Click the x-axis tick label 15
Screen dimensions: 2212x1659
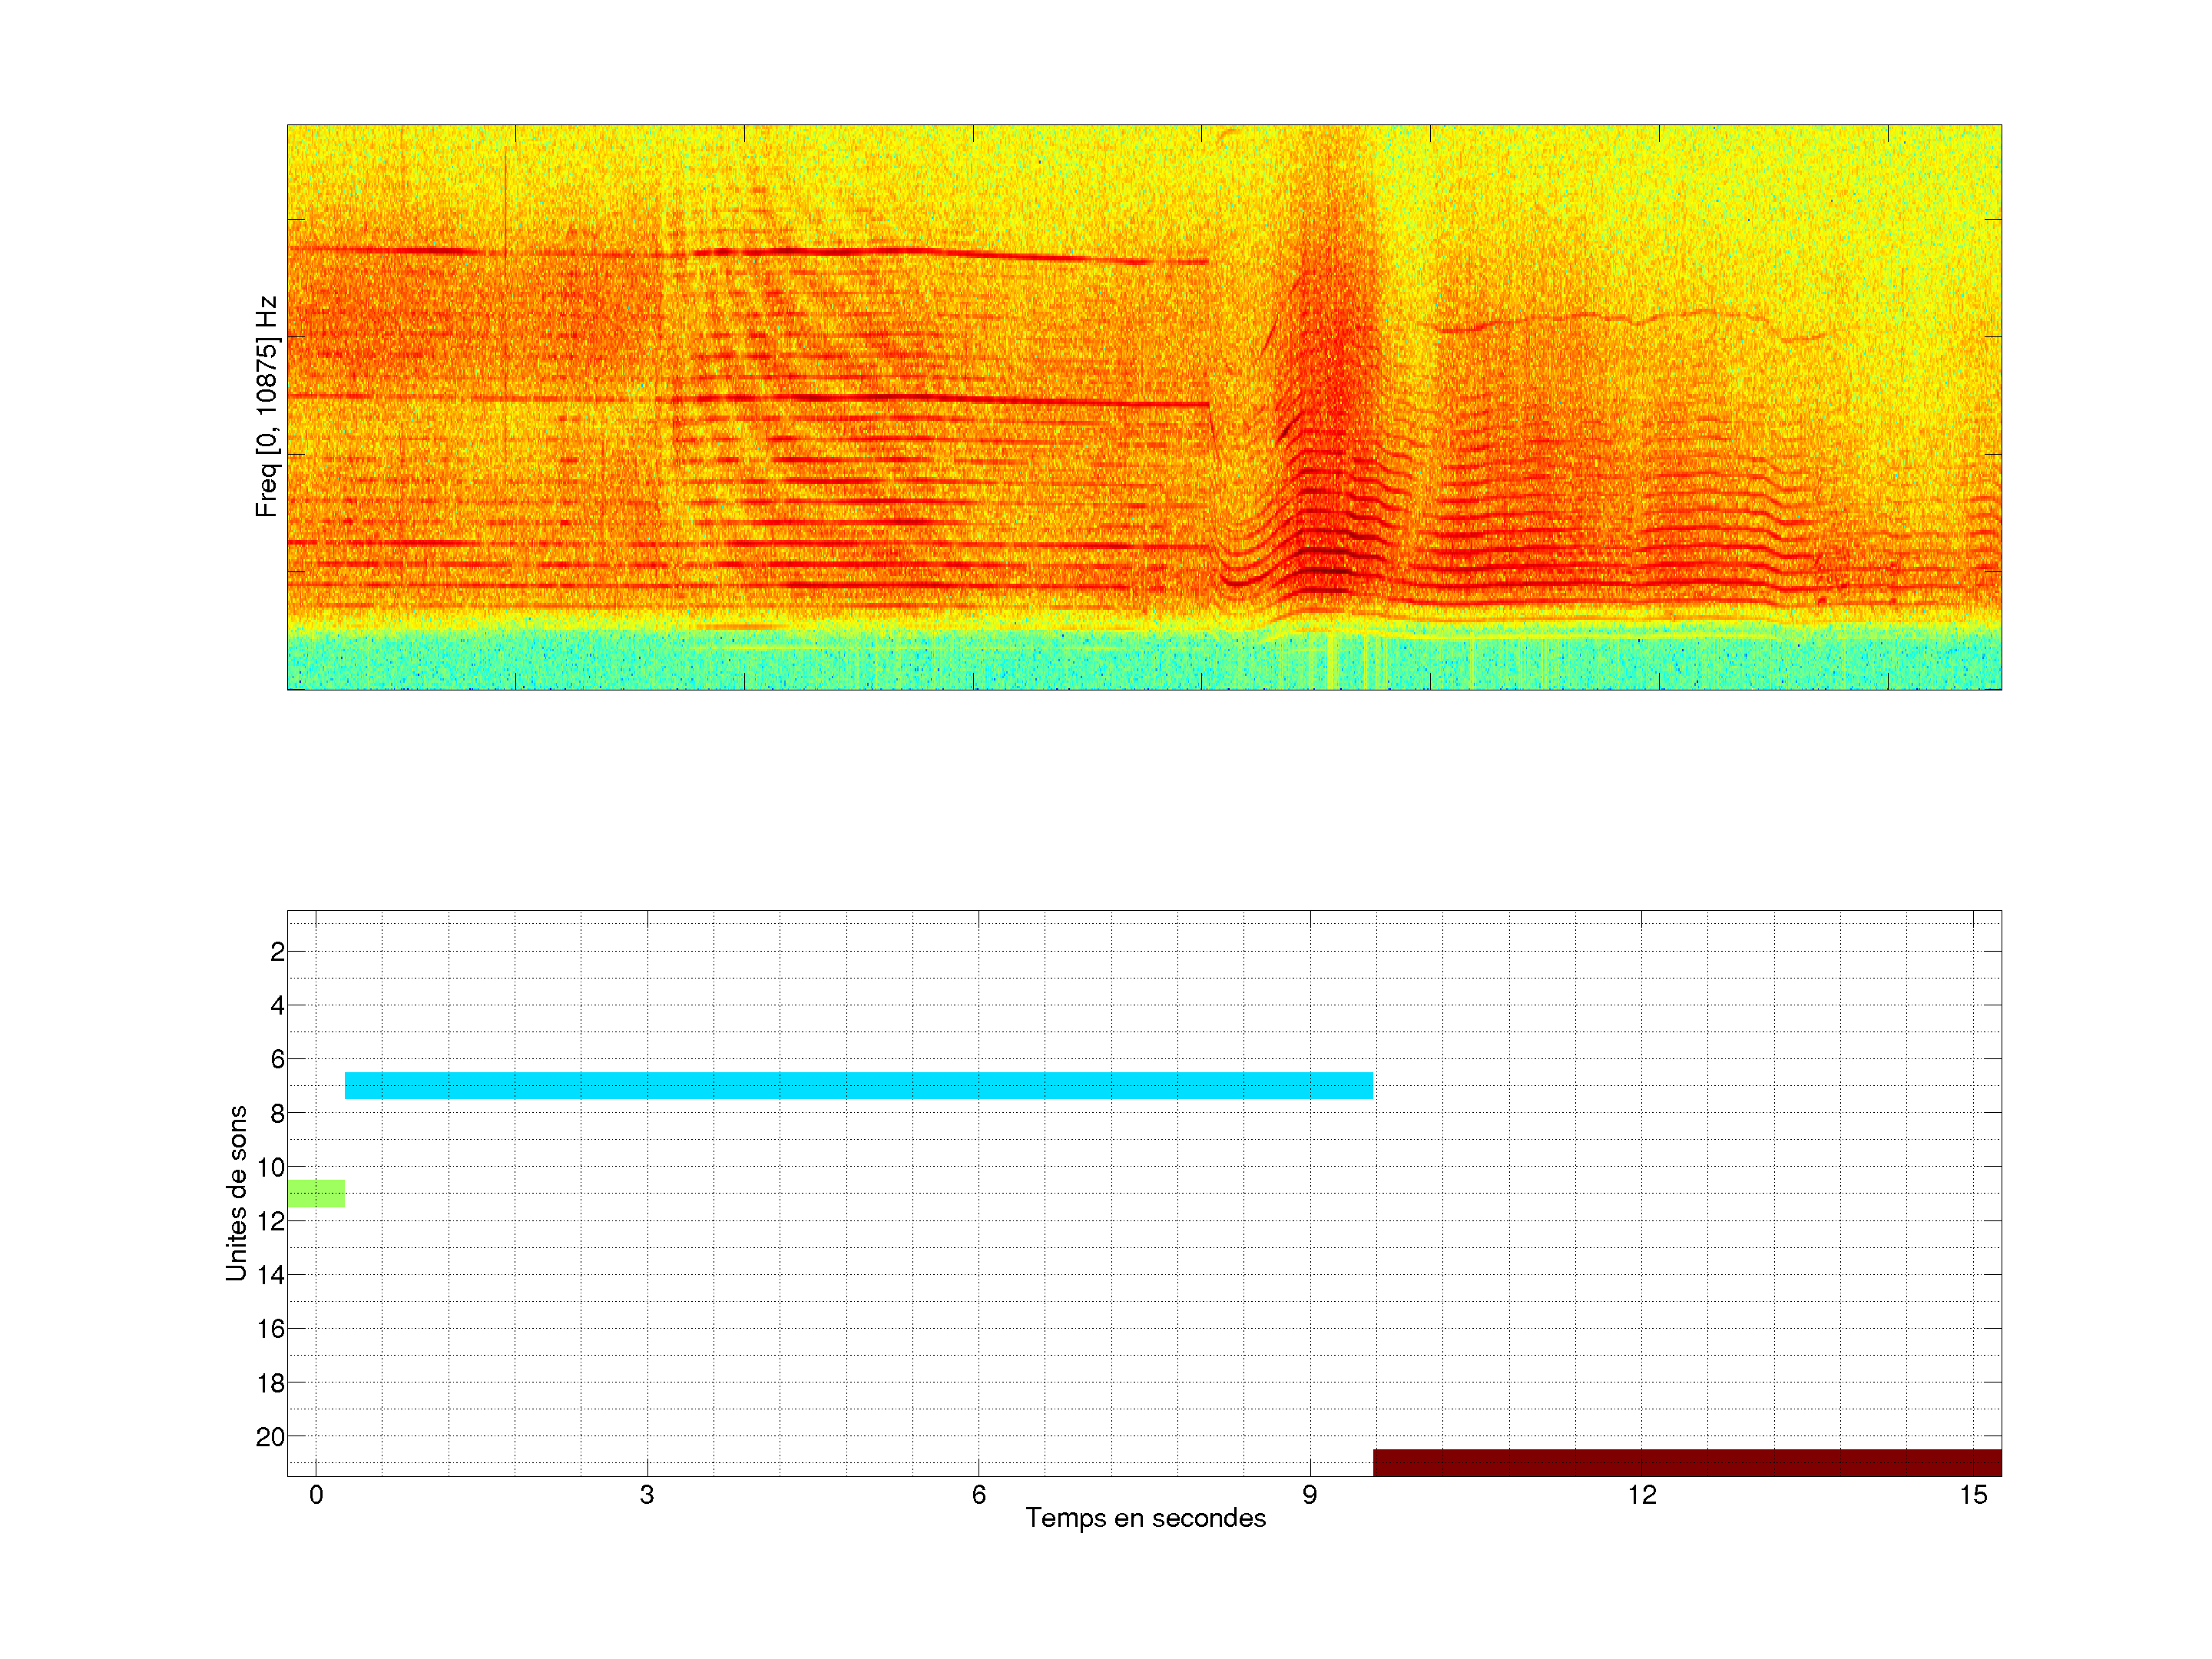point(1972,1495)
